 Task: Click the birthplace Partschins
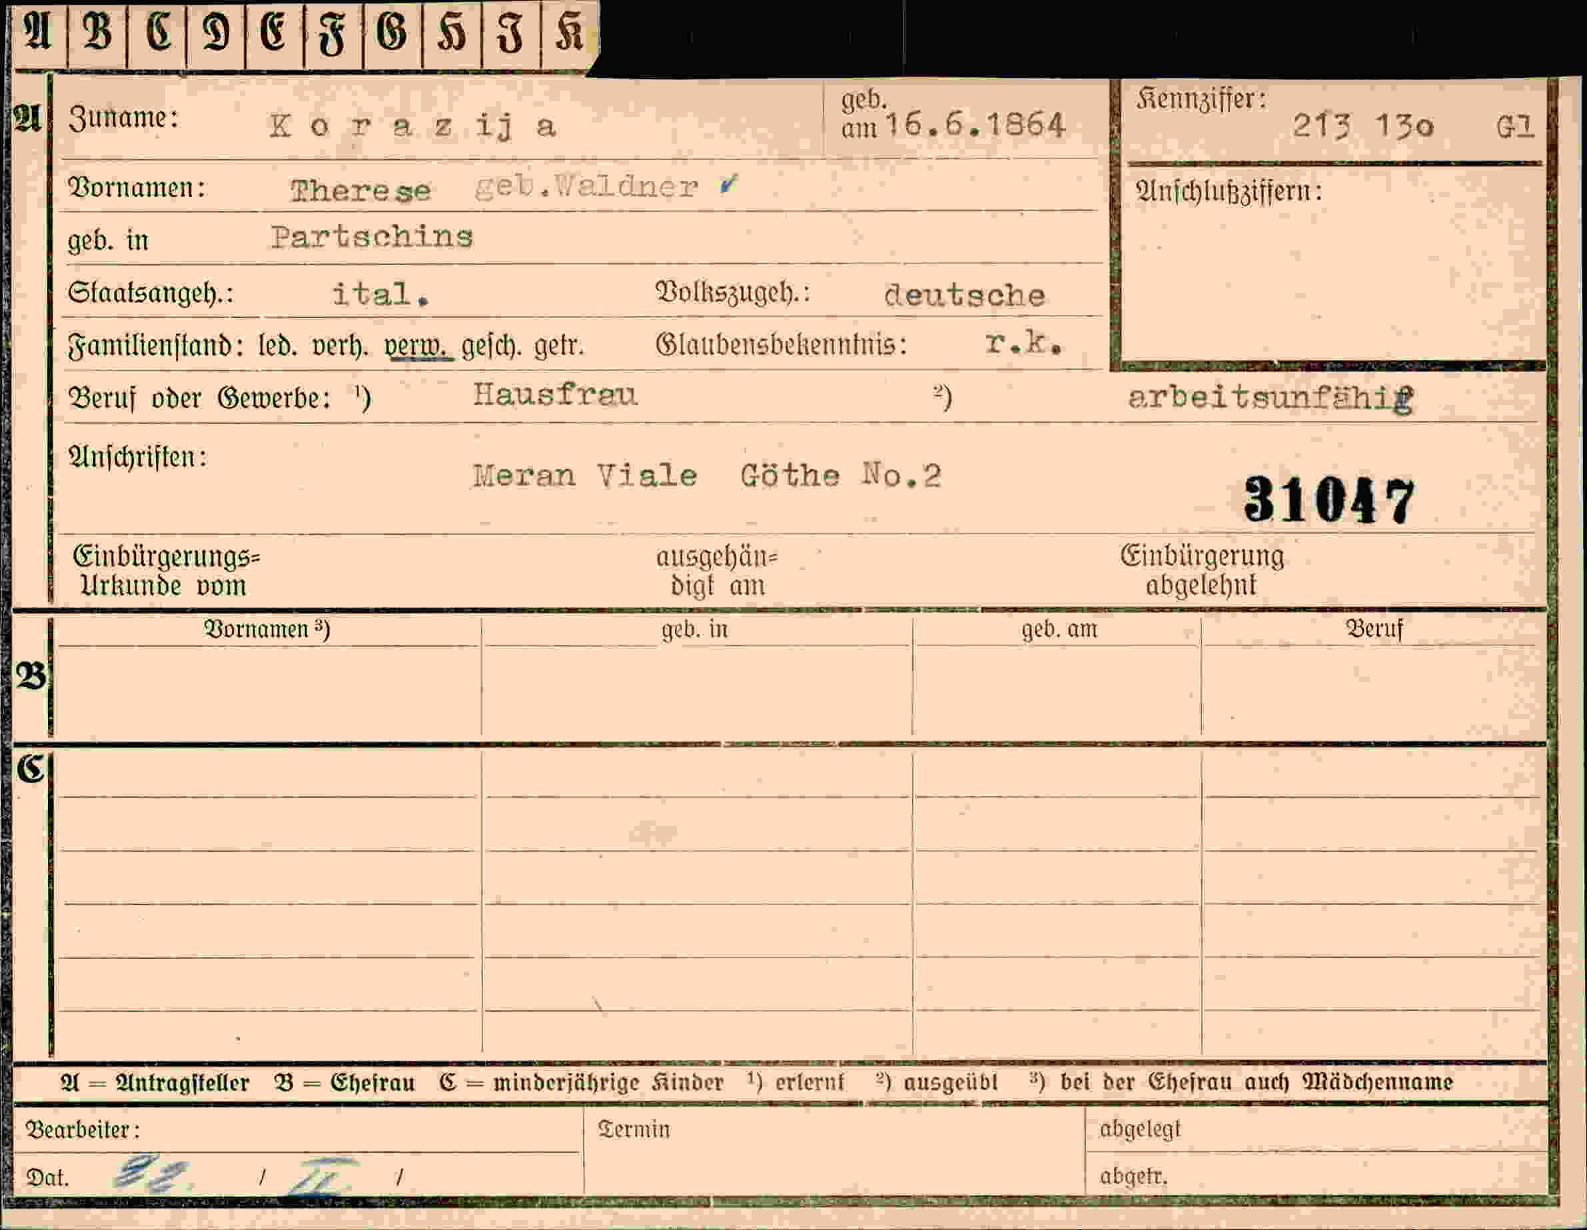pos(371,237)
